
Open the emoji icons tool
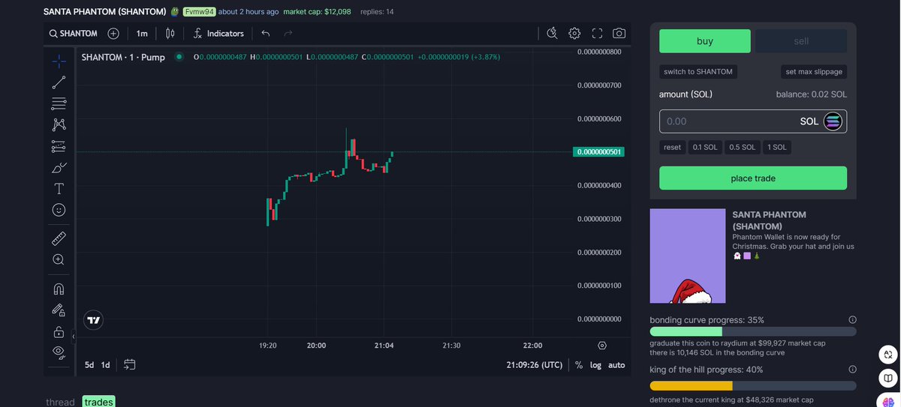(x=59, y=210)
